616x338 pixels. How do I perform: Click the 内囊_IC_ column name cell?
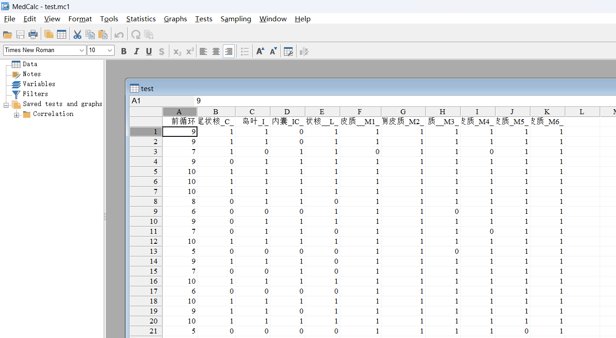[287, 121]
